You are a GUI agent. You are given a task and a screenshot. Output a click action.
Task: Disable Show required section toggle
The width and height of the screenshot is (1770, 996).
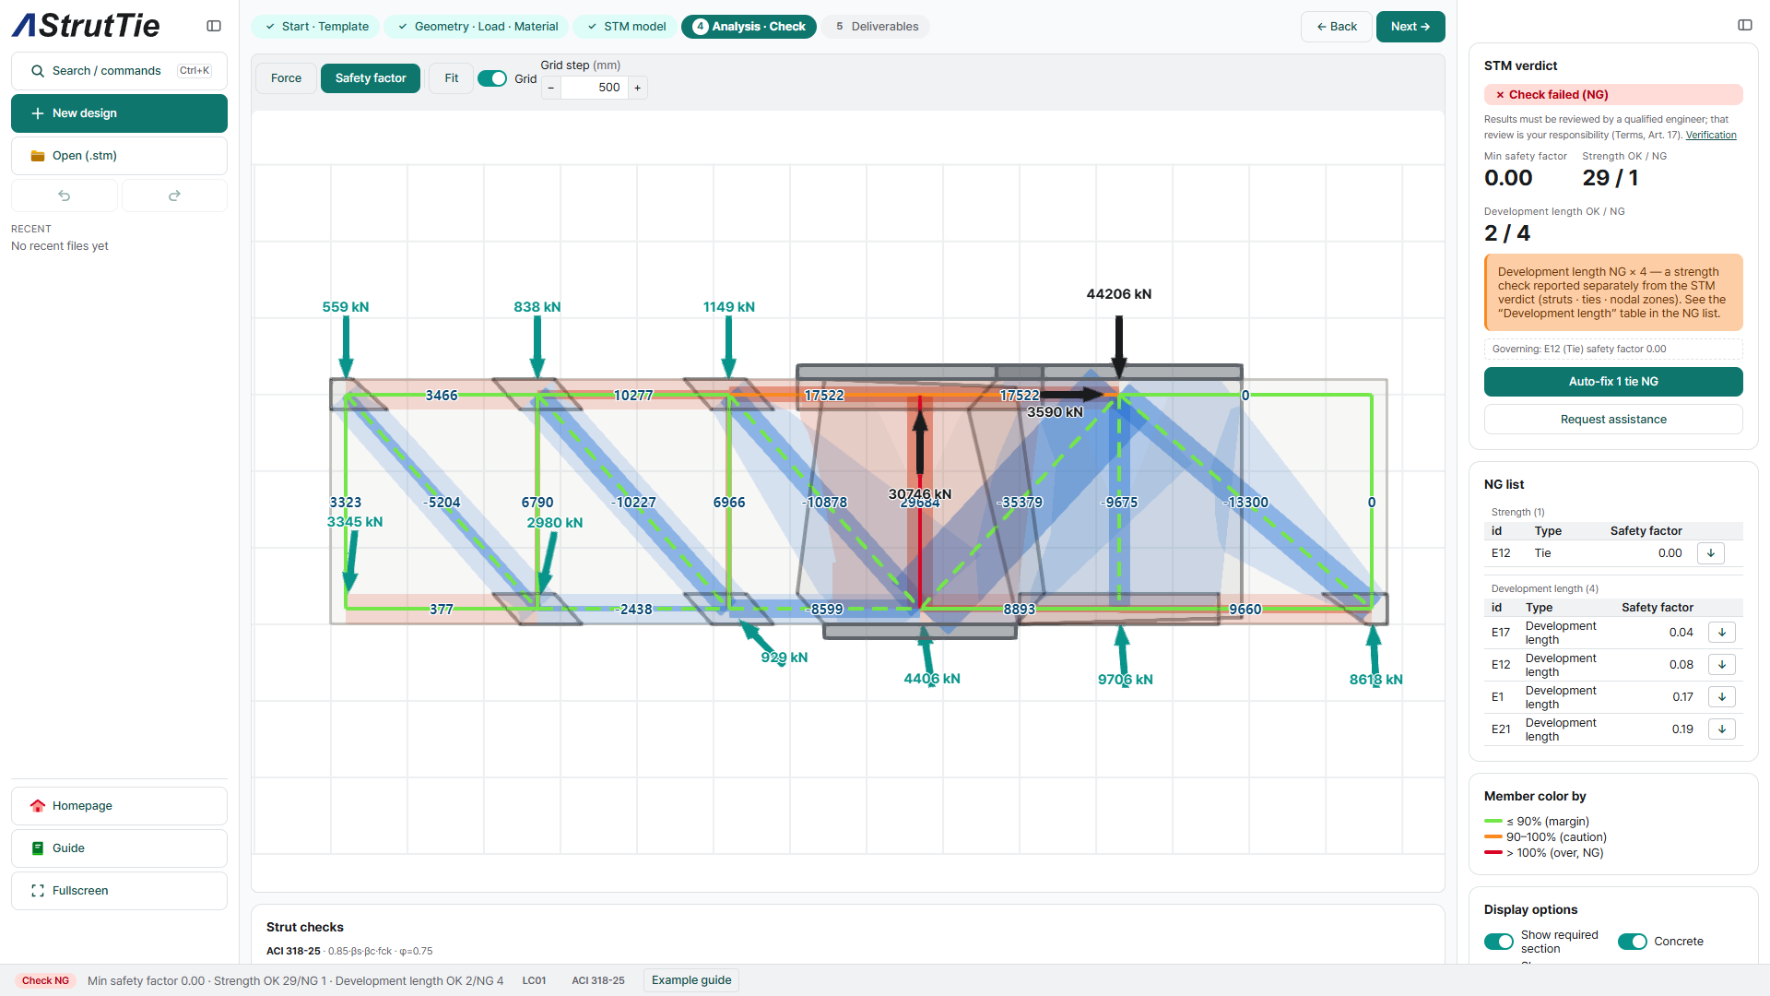(1499, 942)
